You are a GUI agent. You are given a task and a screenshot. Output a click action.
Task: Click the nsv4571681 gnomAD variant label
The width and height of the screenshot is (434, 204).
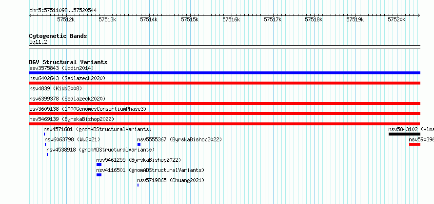coord(98,129)
